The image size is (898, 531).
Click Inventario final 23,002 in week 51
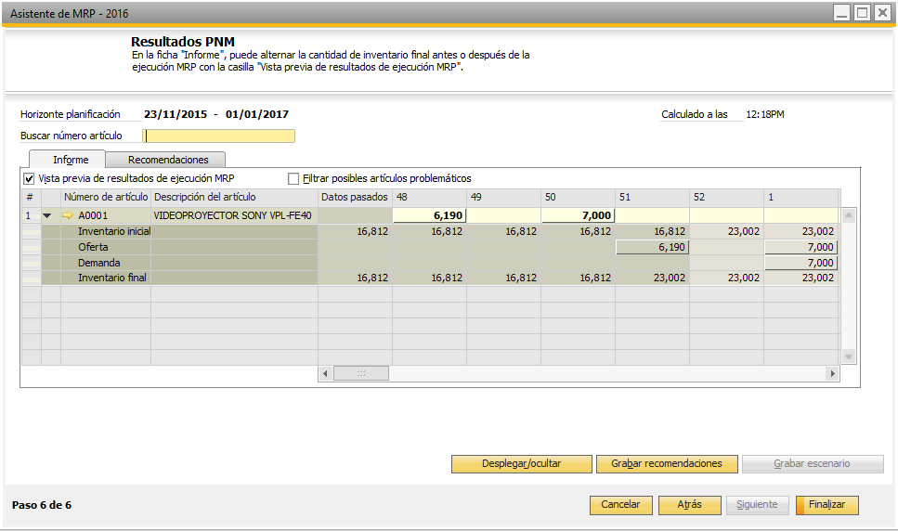tap(653, 278)
